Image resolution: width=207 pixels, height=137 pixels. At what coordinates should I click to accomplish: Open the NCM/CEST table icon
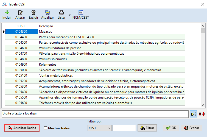pos(80,13)
